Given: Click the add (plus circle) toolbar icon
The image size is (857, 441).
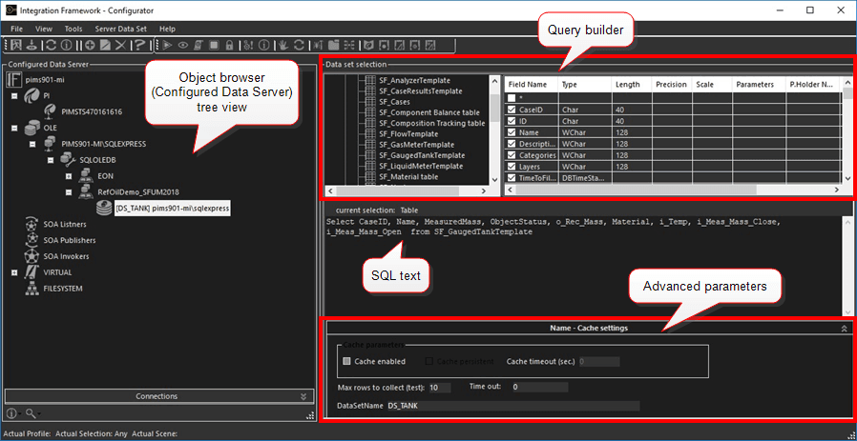Looking at the screenshot, I should pyautogui.click(x=90, y=46).
